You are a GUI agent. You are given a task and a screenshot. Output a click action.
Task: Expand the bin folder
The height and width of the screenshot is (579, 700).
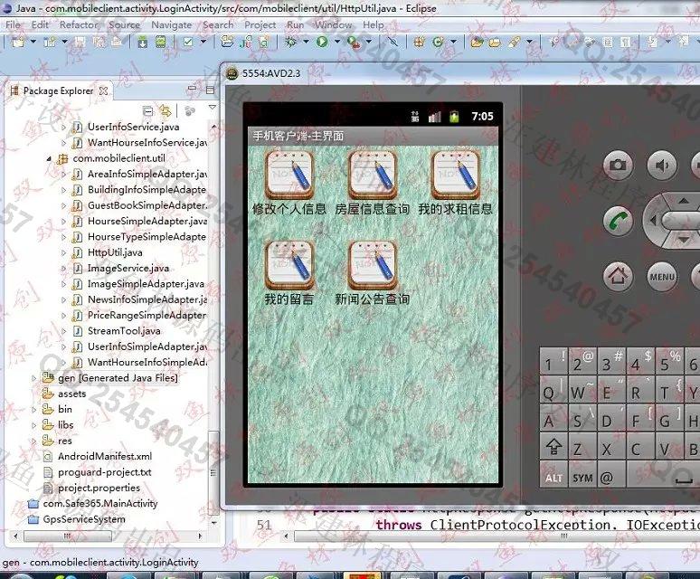coord(34,409)
